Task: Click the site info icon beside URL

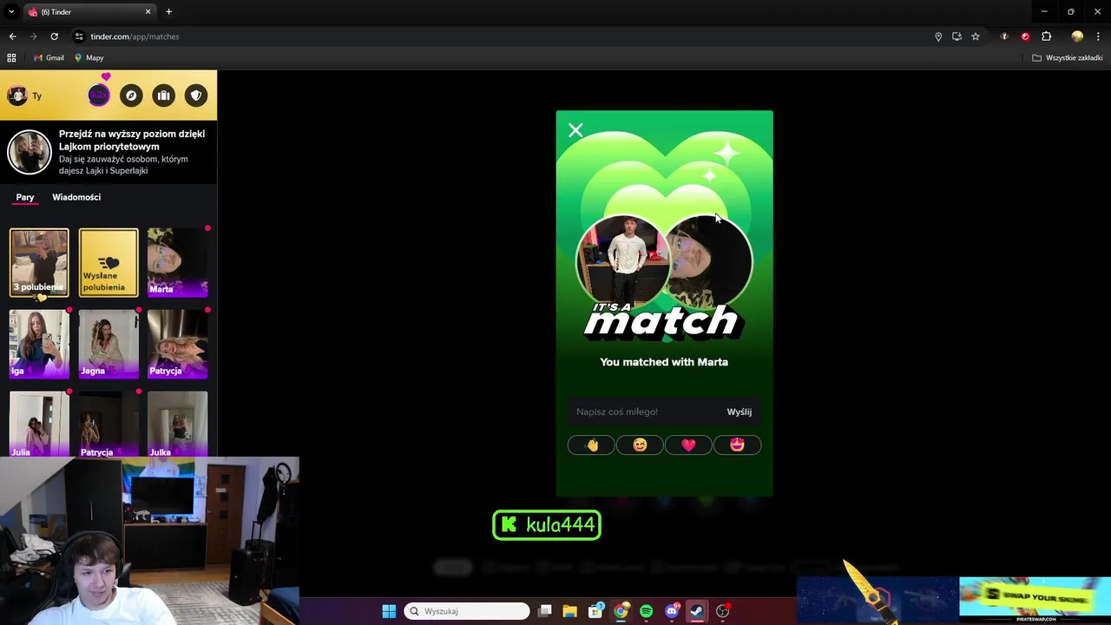Action: click(x=79, y=36)
